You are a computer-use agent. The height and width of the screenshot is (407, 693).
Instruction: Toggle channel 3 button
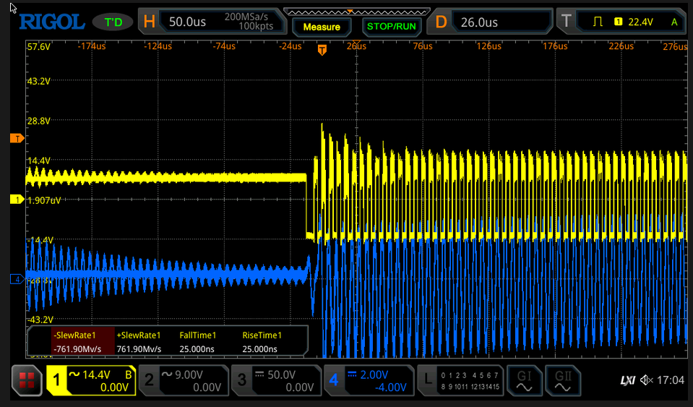point(276,380)
